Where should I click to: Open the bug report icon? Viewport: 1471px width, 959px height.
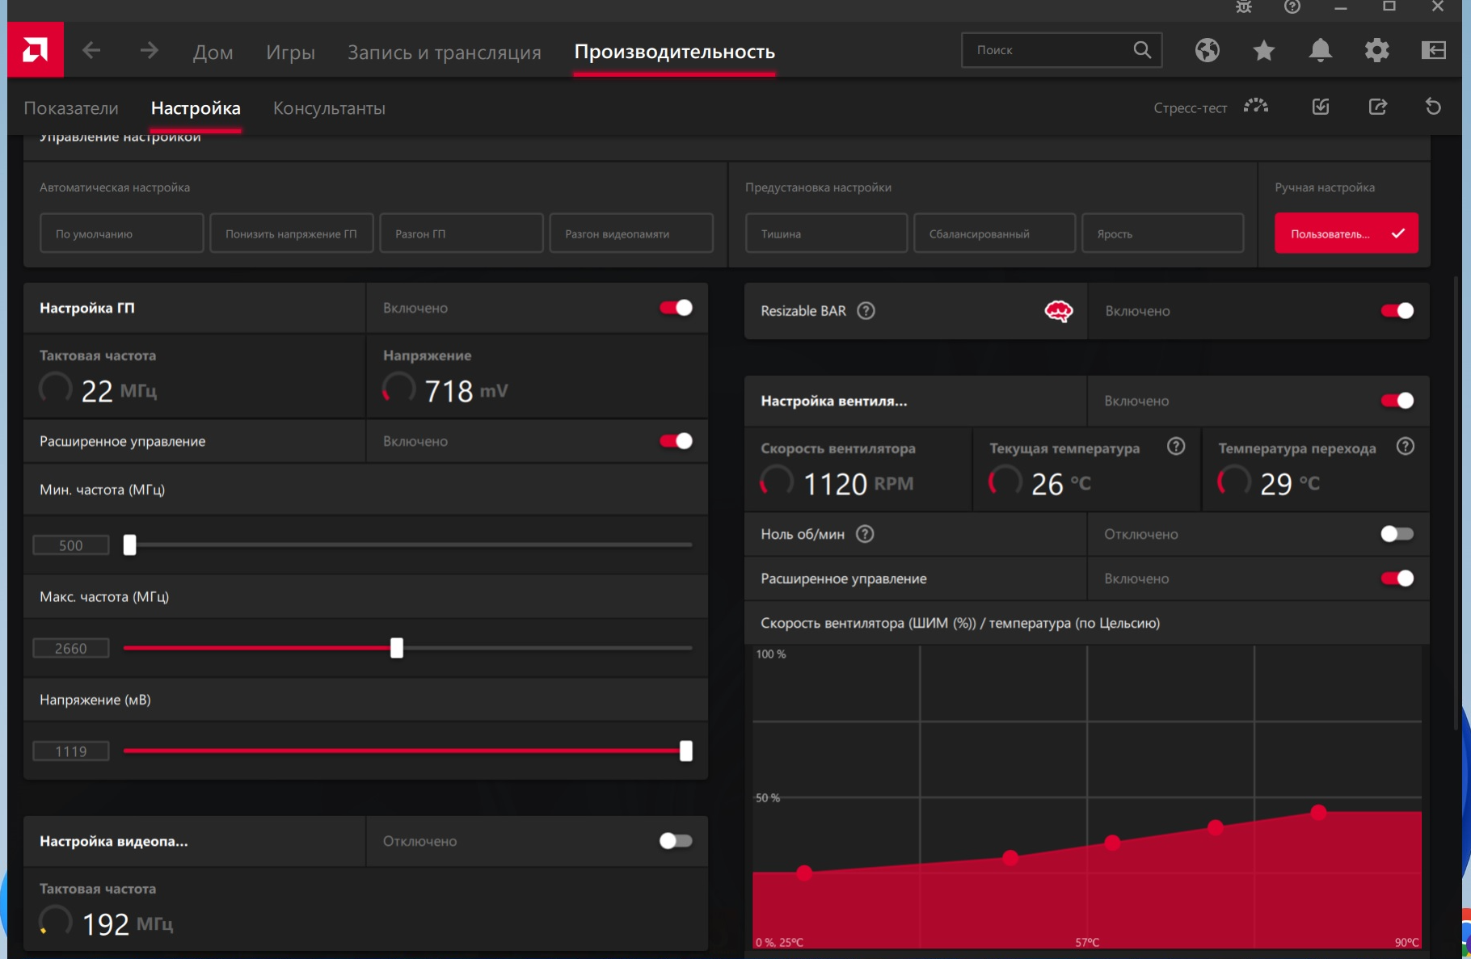click(x=1244, y=7)
